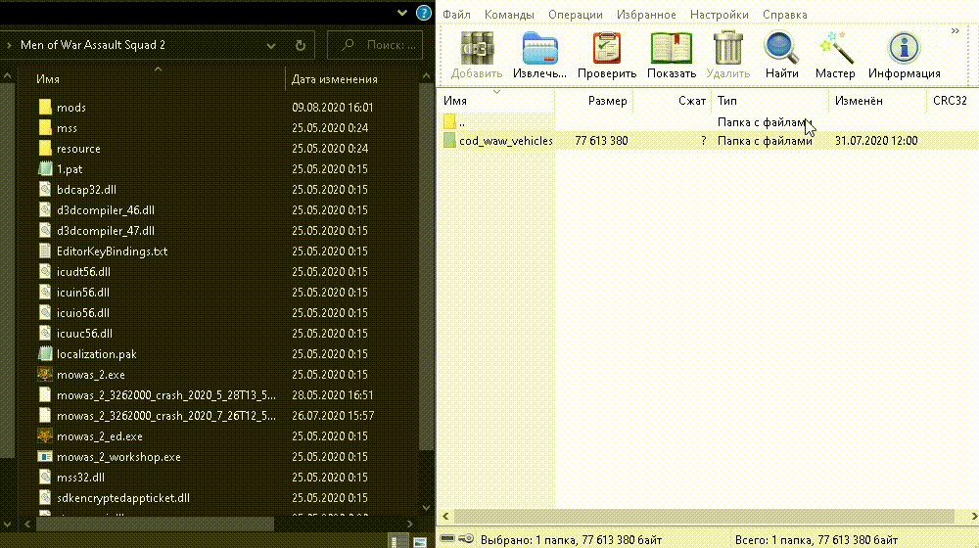
Task: Select the resource folder
Action: click(x=78, y=149)
